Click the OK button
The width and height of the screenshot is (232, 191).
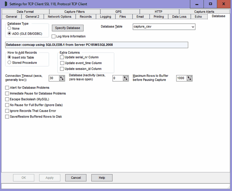(x=24, y=178)
